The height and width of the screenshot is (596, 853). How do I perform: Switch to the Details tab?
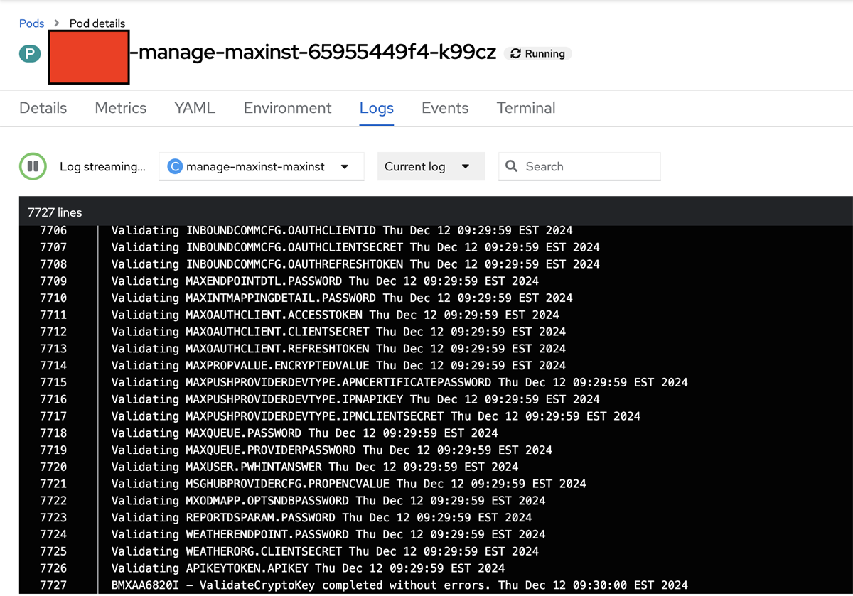click(43, 108)
